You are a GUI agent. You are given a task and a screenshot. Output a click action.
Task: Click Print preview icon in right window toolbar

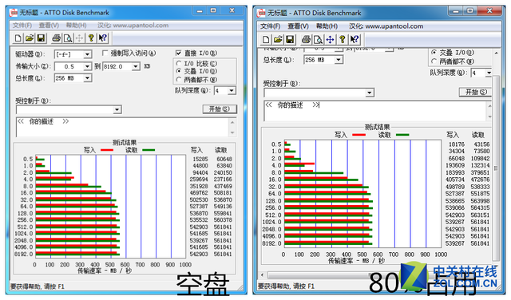tap(318, 39)
